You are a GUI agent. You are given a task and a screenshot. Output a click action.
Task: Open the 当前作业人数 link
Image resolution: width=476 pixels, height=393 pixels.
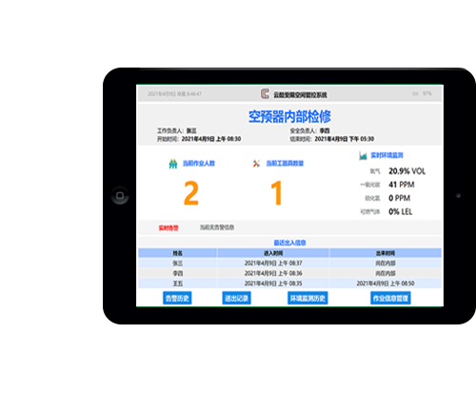click(x=199, y=164)
